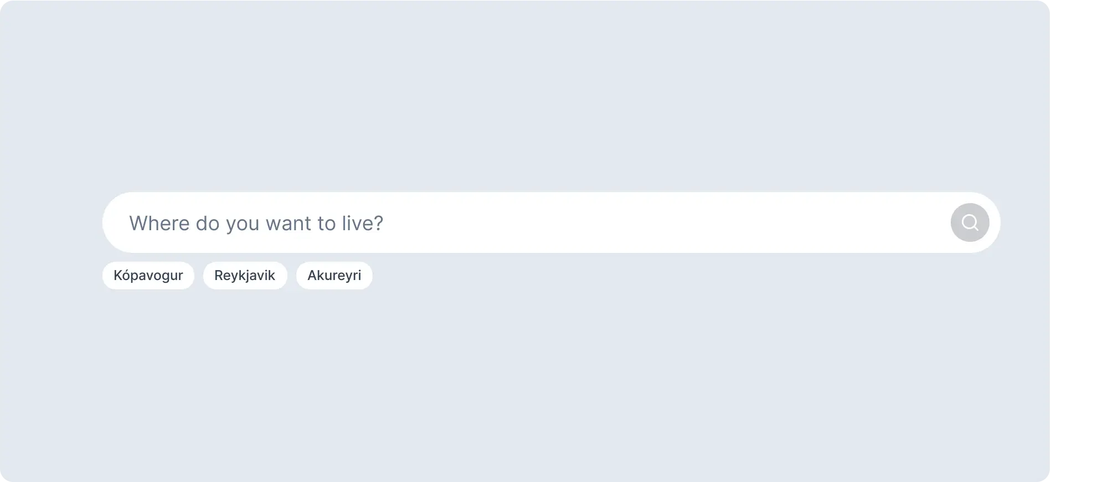Open results for Reykjavik chip
Screen dimensions: 1103x482
[245, 276]
